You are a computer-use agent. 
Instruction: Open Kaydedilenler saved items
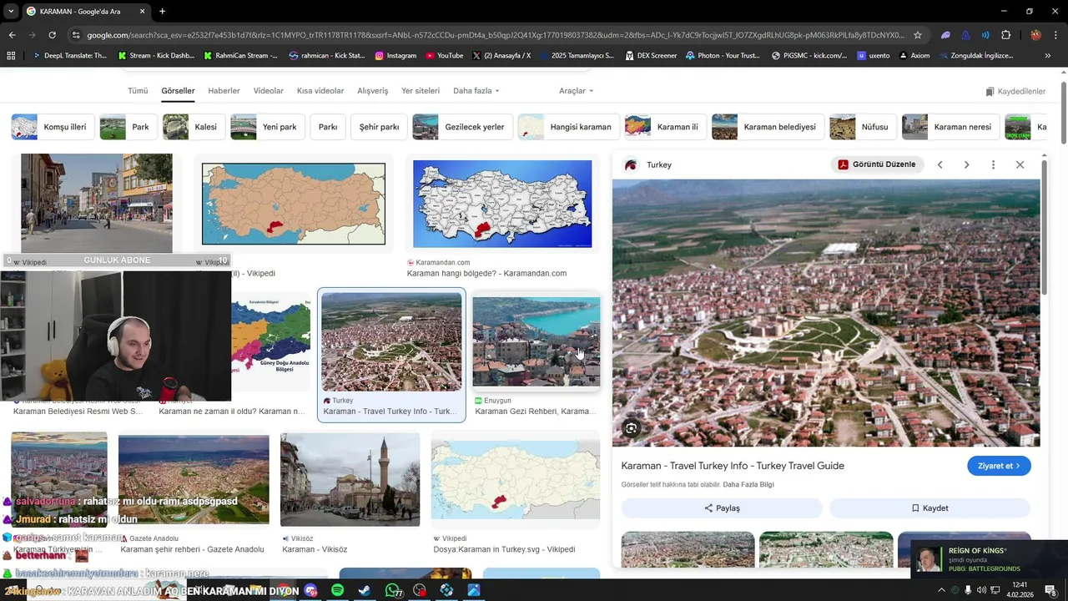click(1015, 91)
